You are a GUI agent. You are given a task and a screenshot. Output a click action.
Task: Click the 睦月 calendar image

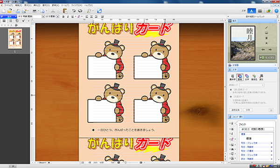coord(243,43)
